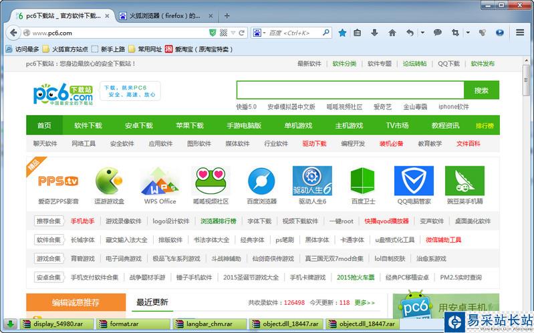Open the 2015抢火车票 link
The width and height of the screenshot is (534, 333).
356,277
